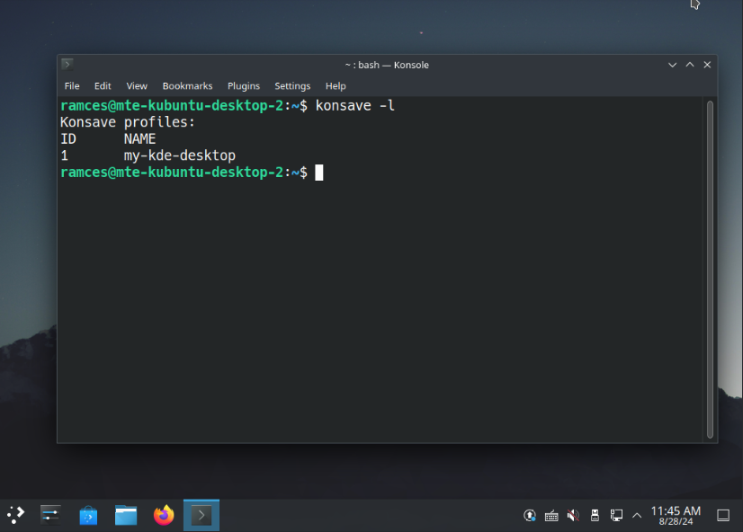Open System Settings from the taskbar

49,515
